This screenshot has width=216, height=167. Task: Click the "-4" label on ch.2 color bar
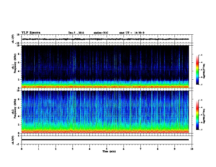click(x=201, y=108)
